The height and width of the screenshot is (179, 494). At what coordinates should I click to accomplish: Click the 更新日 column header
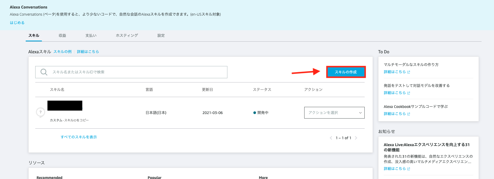coord(208,90)
